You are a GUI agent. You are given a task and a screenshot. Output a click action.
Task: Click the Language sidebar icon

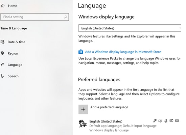(x=2, y=65)
